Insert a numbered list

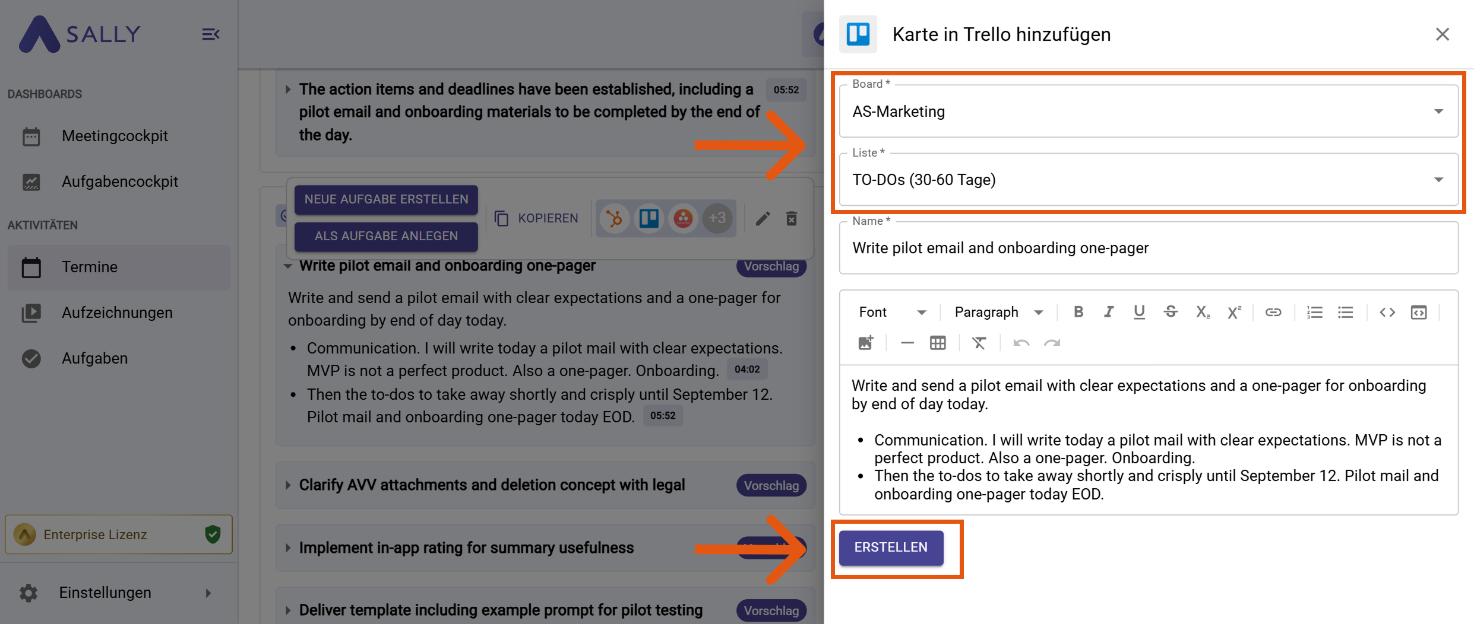pos(1314,312)
